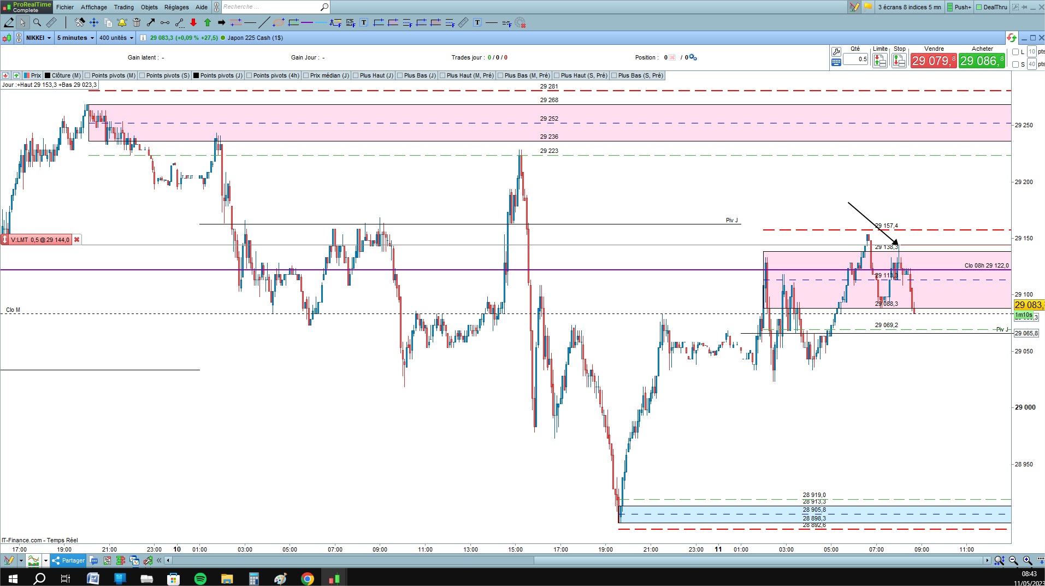Click the horizontal chart scrollbar
The image size is (1045, 586).
click(579, 560)
